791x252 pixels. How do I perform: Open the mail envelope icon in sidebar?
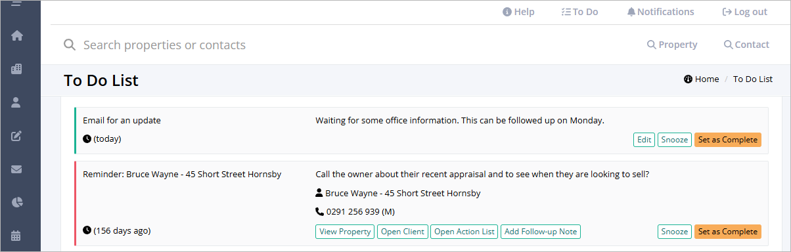(x=17, y=169)
